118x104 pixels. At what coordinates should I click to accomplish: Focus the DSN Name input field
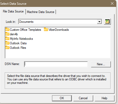click(56, 64)
